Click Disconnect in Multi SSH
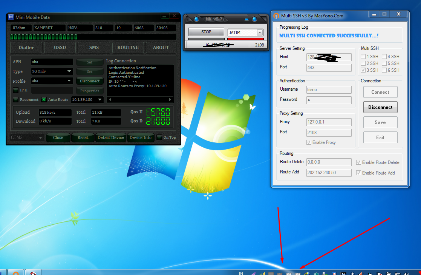 (x=380, y=107)
